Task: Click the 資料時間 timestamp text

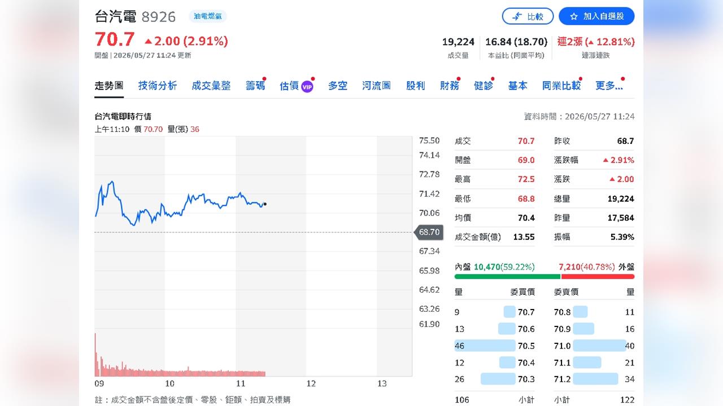Action: (x=580, y=117)
